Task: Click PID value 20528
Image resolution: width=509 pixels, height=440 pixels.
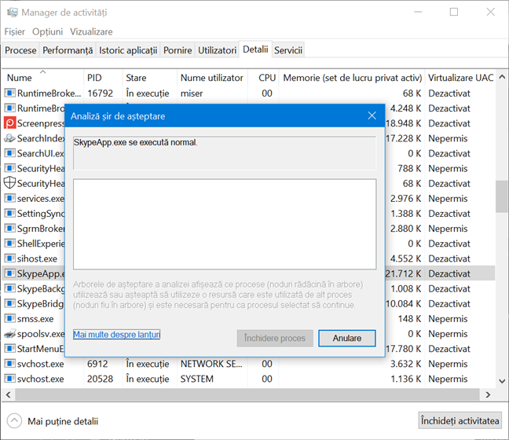Action: 100,379
